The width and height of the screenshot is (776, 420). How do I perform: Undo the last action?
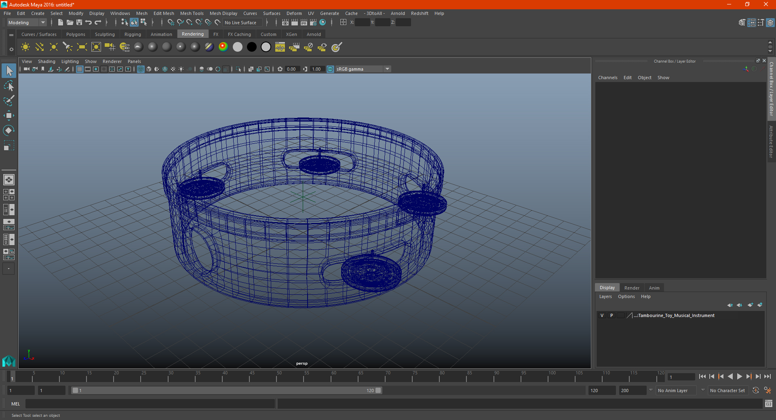click(89, 23)
